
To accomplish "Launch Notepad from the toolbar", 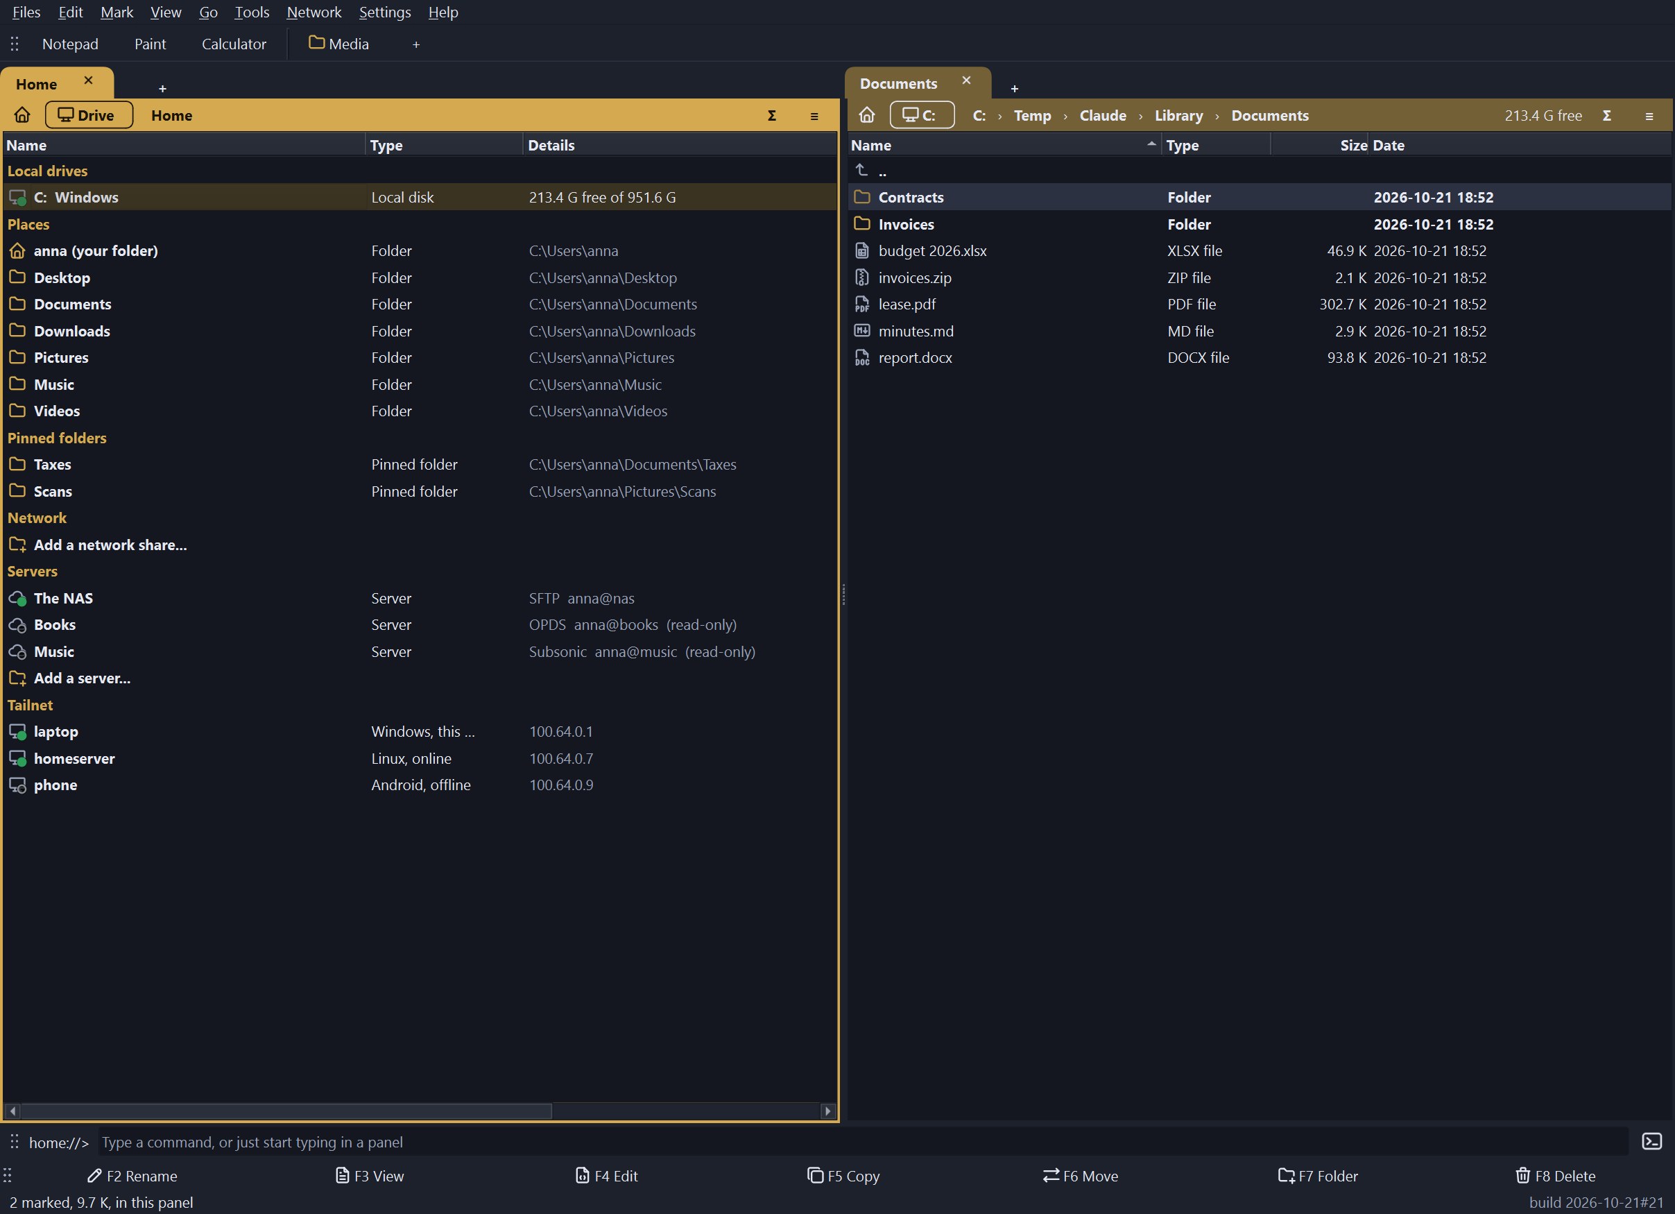I will point(70,44).
